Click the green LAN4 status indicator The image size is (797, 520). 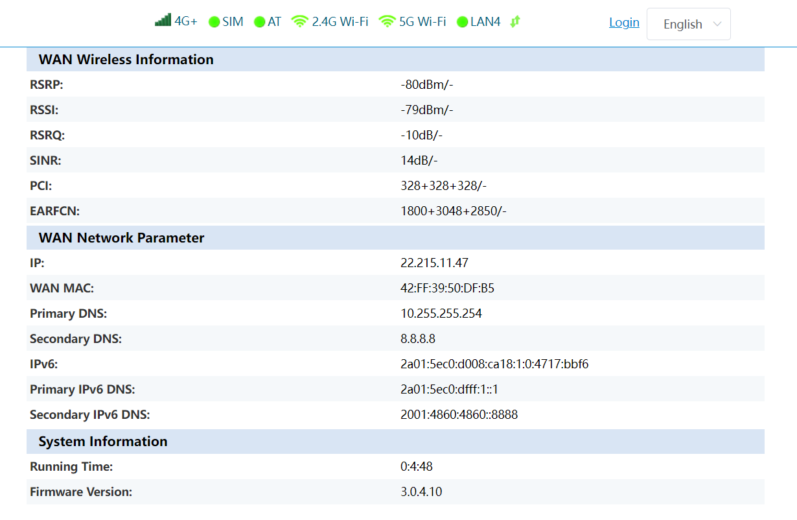[462, 22]
